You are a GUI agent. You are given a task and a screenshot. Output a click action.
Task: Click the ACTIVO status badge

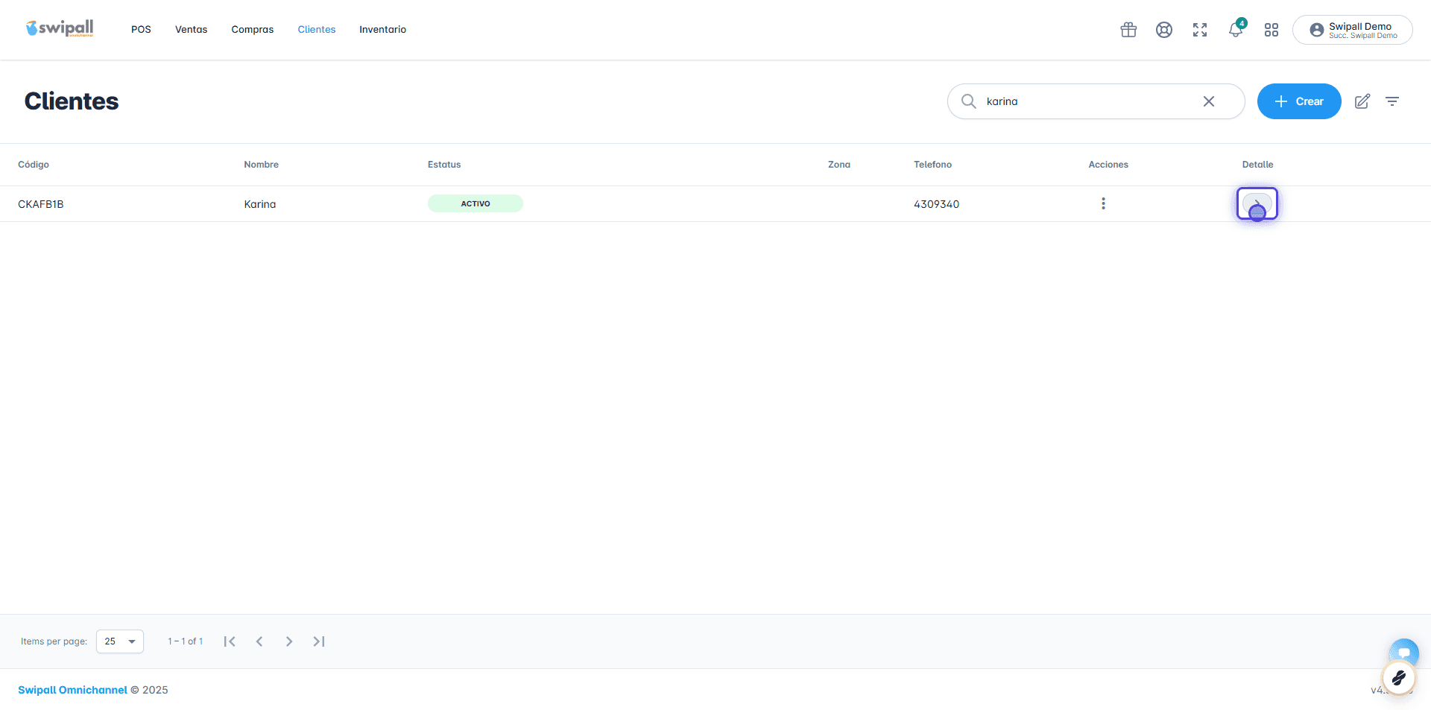point(476,203)
